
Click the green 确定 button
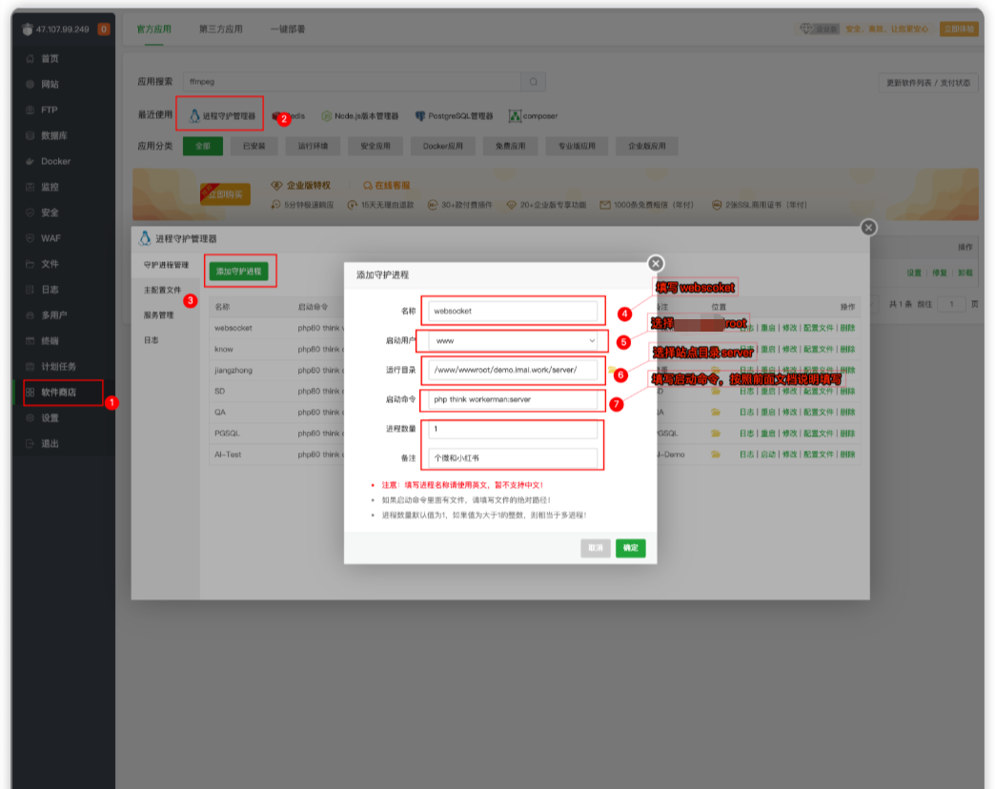point(630,548)
